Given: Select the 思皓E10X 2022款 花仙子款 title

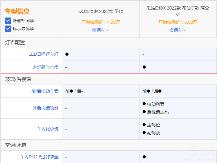Looking at the screenshot, I should (x=178, y=11).
